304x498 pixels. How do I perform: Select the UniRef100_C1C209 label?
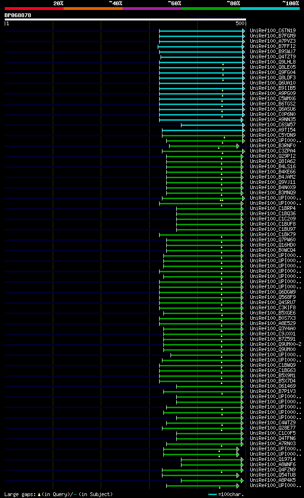pyautogui.click(x=273, y=219)
